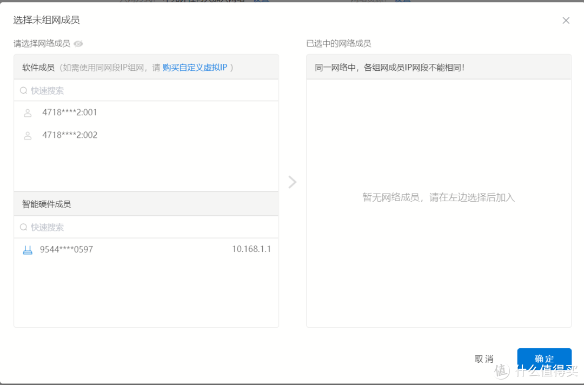Select member 4718****2:001 from software list
Image resolution: width=584 pixels, height=385 pixels.
pos(69,112)
